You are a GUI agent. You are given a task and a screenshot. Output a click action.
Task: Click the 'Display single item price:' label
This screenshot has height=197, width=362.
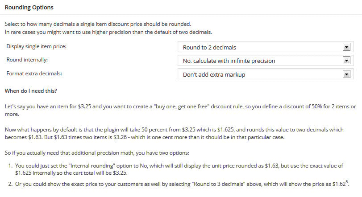[x=36, y=46]
